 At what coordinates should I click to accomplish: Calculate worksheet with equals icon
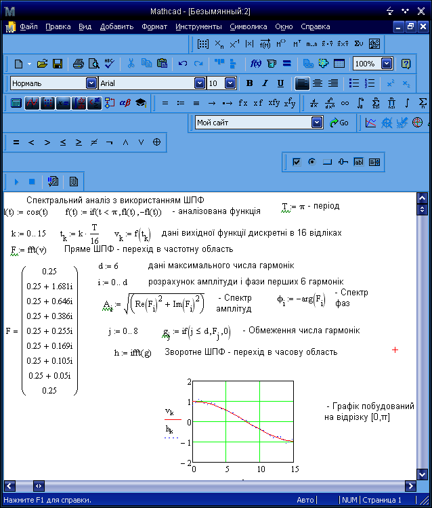(x=287, y=64)
